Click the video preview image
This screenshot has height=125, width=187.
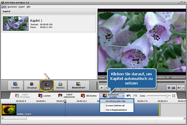(x=142, y=42)
